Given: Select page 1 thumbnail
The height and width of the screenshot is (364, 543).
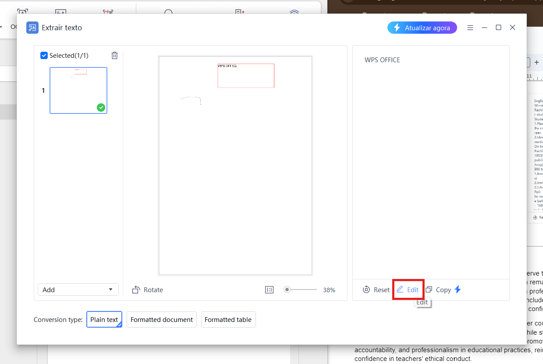Looking at the screenshot, I should (78, 91).
